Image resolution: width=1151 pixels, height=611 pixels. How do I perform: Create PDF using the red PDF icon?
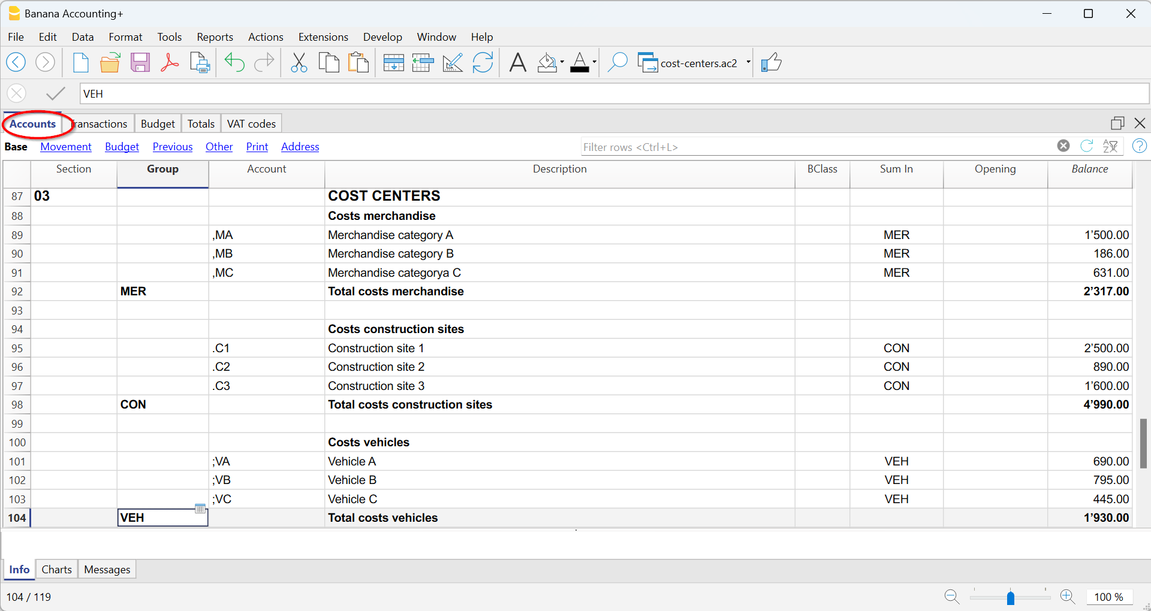click(170, 62)
